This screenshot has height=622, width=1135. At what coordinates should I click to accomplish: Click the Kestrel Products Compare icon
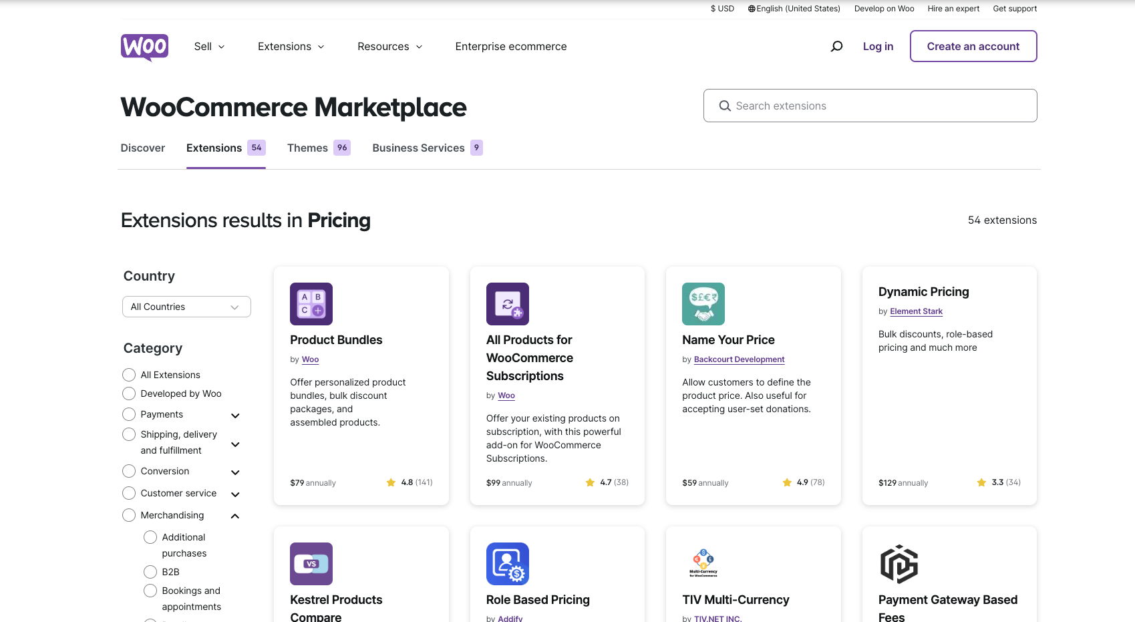(311, 564)
